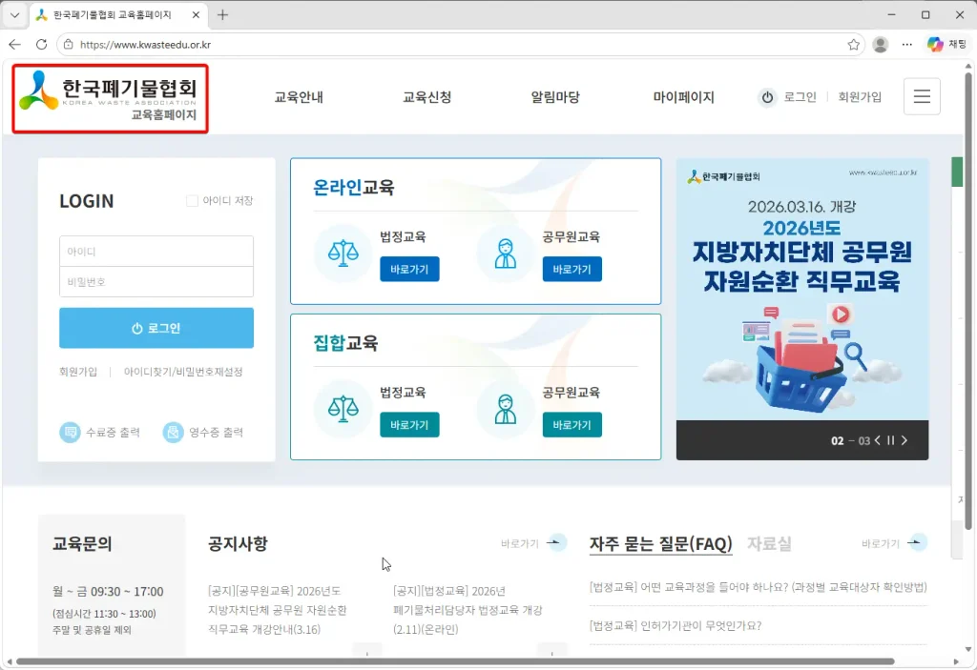The height and width of the screenshot is (670, 977).
Task: Open FAQ 어떤 교육과정을 들어야 하나요
Action: (x=759, y=586)
